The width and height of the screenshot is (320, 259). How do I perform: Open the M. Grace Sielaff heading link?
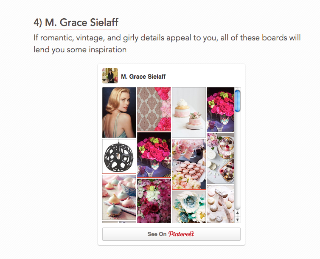coord(81,22)
